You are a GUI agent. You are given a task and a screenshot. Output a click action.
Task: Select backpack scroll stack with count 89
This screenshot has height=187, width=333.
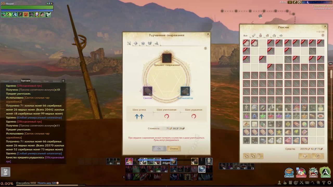271,132
